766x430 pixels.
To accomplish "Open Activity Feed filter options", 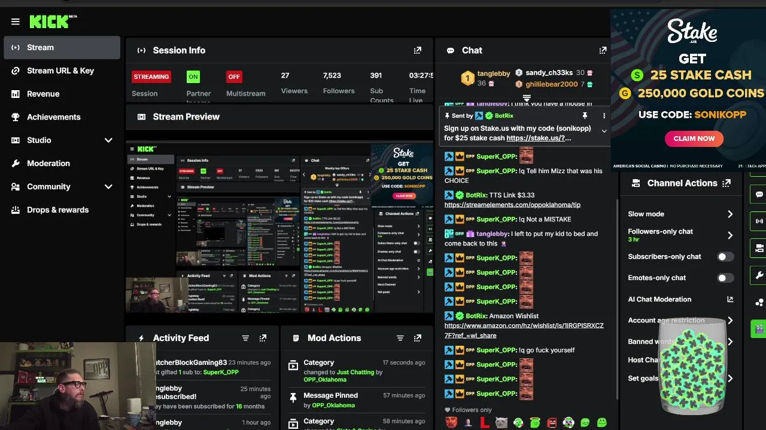I will (245, 338).
